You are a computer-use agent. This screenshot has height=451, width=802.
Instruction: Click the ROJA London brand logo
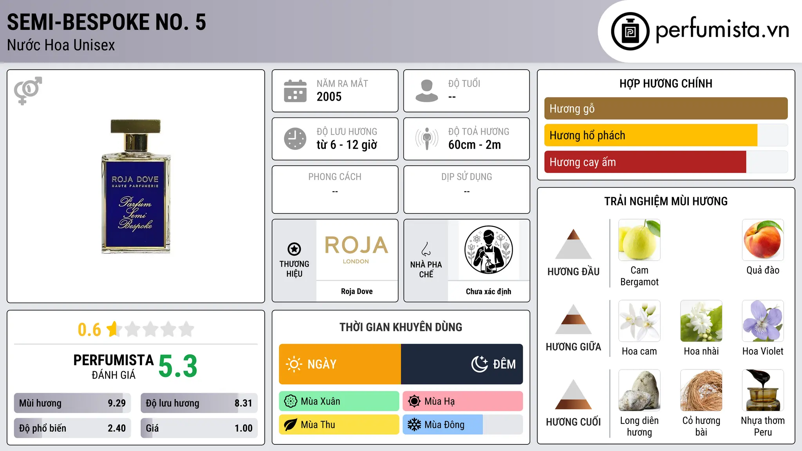356,250
